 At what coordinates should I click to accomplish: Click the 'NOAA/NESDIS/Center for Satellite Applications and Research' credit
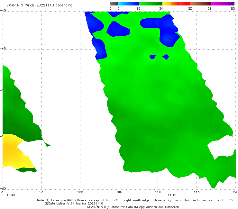(133, 207)
